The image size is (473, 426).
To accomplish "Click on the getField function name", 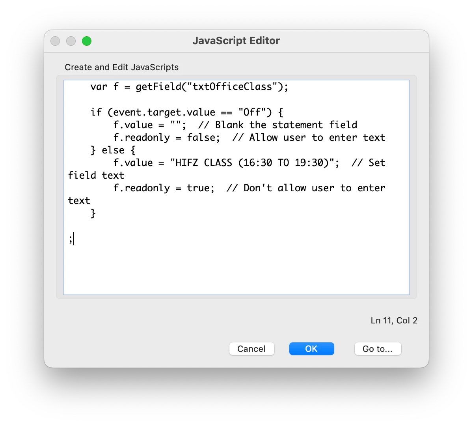I will click(x=158, y=87).
